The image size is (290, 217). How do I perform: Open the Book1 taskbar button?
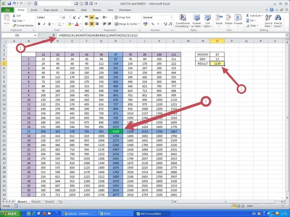click(x=115, y=214)
